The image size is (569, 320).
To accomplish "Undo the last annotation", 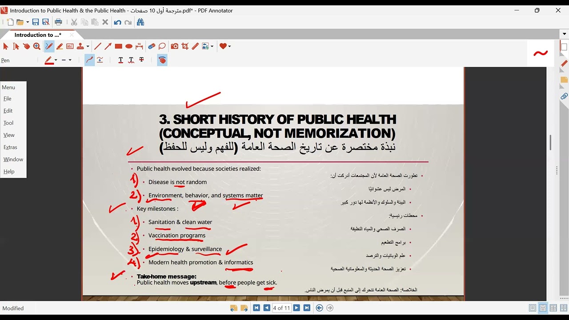I will click(x=117, y=22).
